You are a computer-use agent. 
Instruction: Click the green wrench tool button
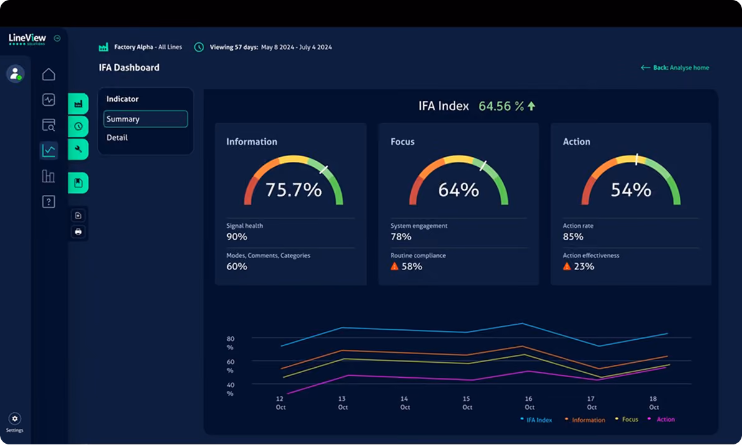point(78,149)
